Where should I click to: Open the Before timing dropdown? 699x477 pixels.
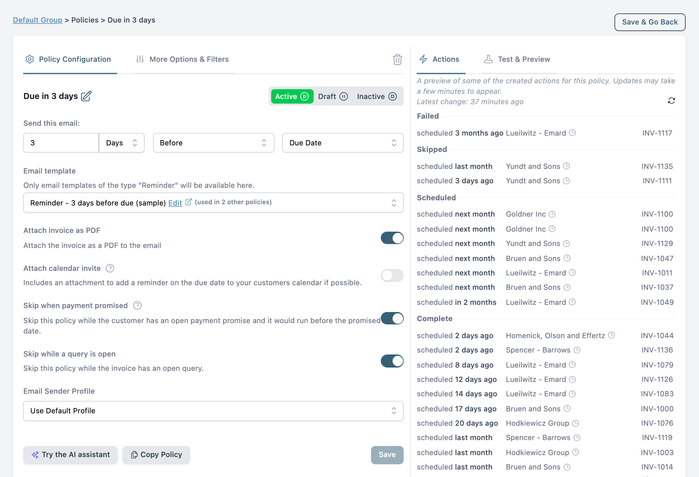tap(213, 143)
